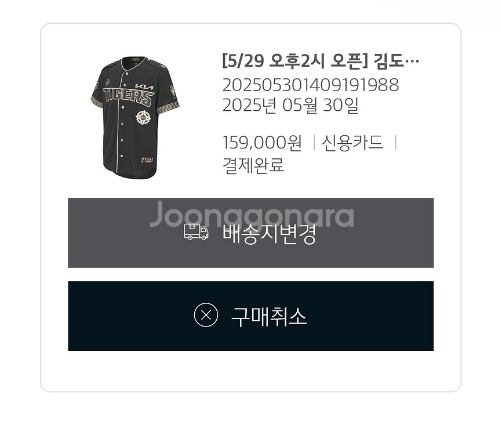Screen dimensions: 502x435
Task: Cancel the purchase with 구매취소 button
Action: tap(250, 316)
